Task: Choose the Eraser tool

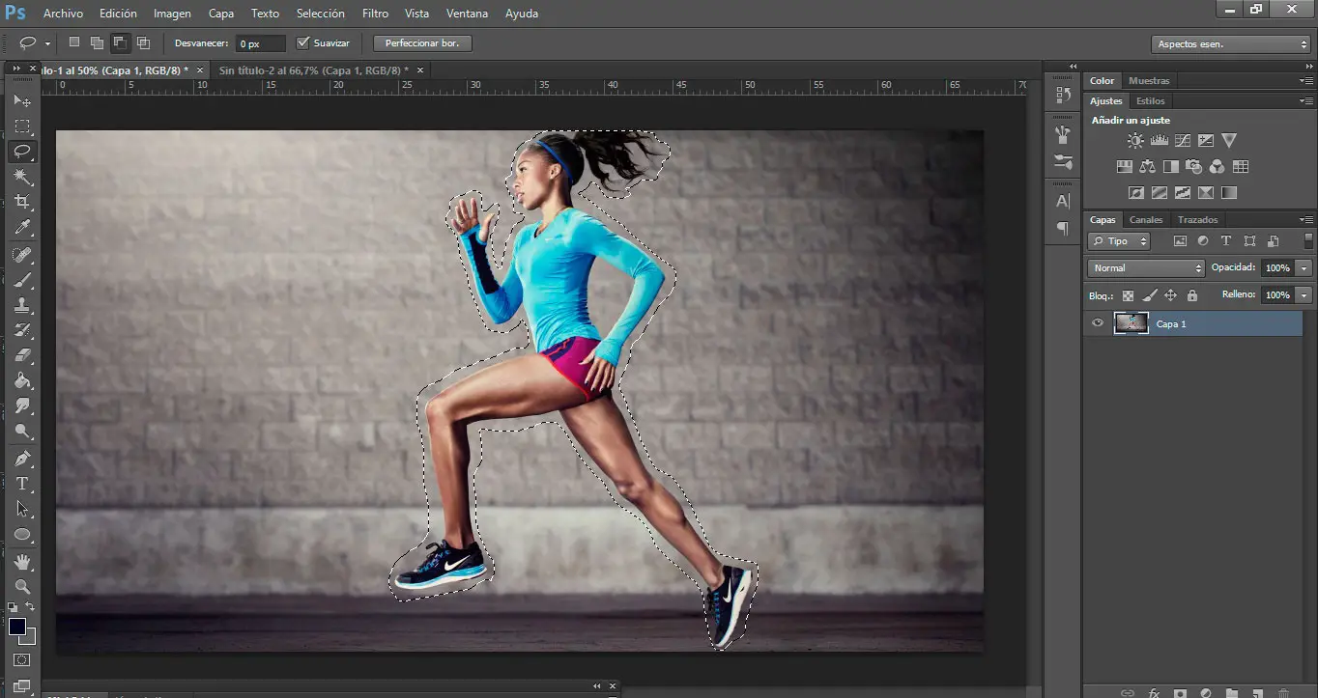Action: pyautogui.click(x=22, y=355)
